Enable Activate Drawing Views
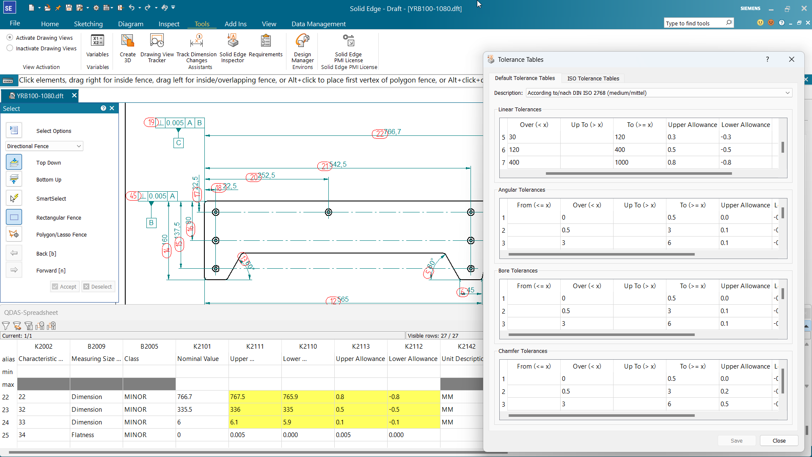Viewport: 812px width, 457px height. coord(9,37)
